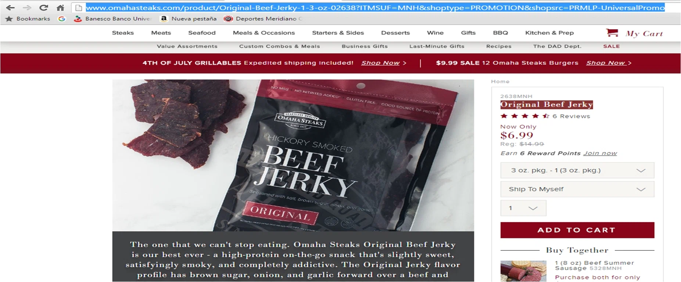Screen dimensions: 681x282
Task: Open the Deportes Meridiano bookmark
Action: [x=263, y=19]
